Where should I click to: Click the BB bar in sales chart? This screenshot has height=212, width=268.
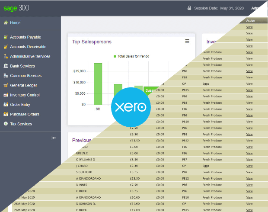[98, 84]
